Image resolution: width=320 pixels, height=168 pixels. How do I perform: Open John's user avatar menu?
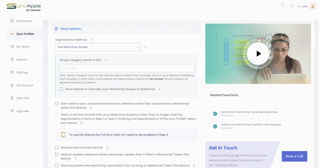pos(312,6)
